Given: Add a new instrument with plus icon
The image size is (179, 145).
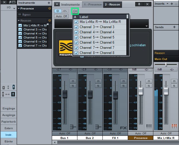Looking at the screenshot, I should [x=49, y=3].
